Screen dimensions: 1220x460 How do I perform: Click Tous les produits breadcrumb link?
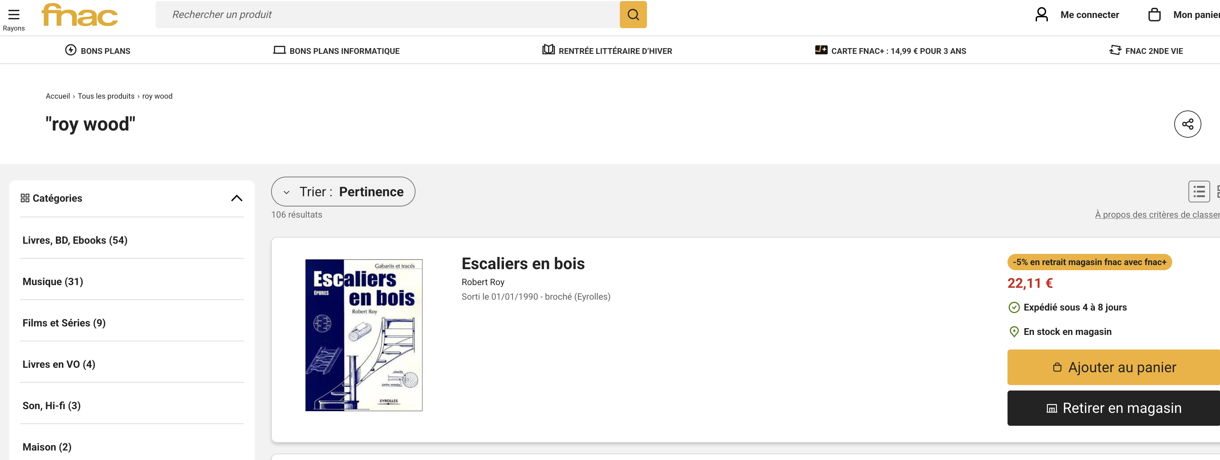[x=106, y=96]
